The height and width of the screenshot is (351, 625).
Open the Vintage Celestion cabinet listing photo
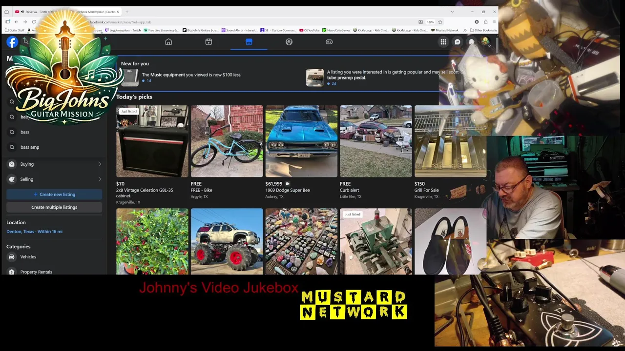152,141
